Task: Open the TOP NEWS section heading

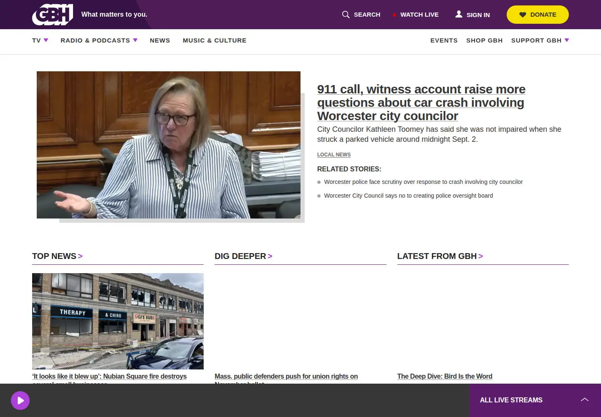Action: (54, 256)
